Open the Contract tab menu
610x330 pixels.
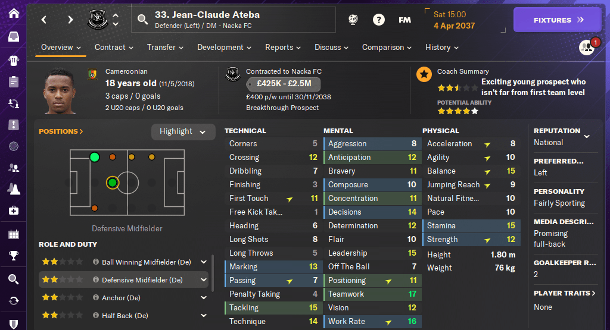(x=114, y=48)
